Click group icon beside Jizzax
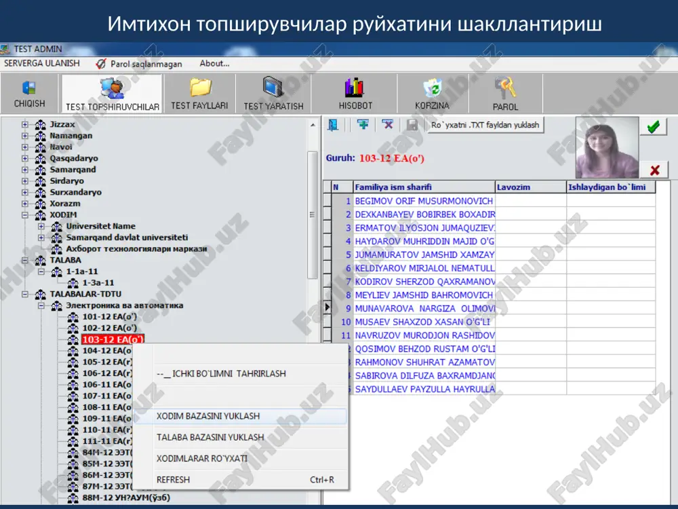This screenshot has width=678, height=509. 41,125
